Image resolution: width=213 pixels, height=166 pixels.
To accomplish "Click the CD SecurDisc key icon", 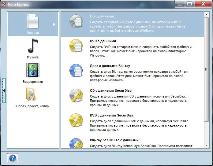I will [76, 95].
